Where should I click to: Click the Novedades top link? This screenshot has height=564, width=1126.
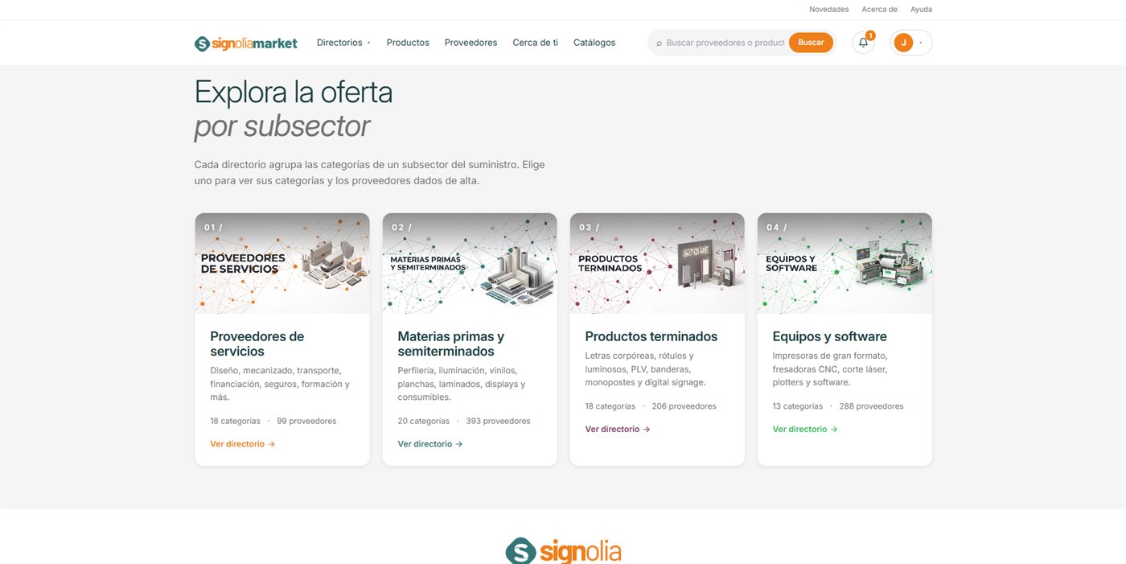click(x=828, y=10)
